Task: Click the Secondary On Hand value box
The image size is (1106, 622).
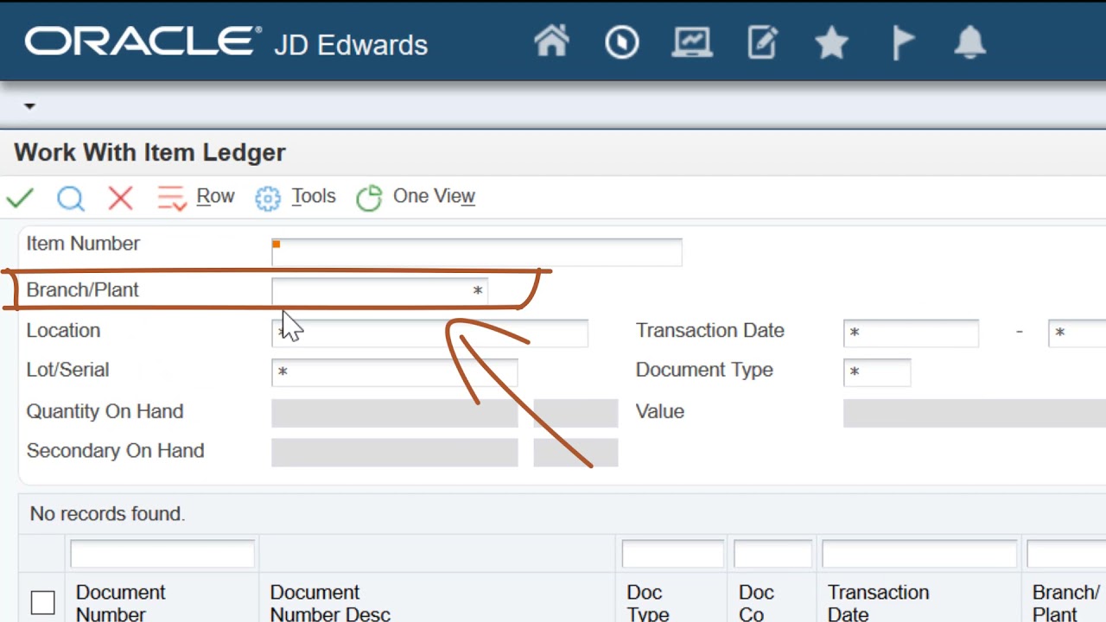Action: tap(395, 453)
